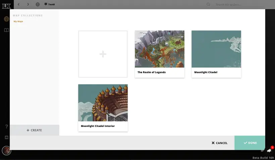Viewport: 275px width, 160px height.
Task: Click the LegendKeeper logo icon
Action: point(6,6)
